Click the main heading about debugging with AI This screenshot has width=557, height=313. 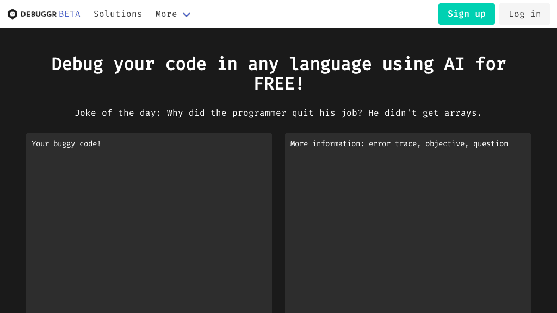pyautogui.click(x=278, y=73)
